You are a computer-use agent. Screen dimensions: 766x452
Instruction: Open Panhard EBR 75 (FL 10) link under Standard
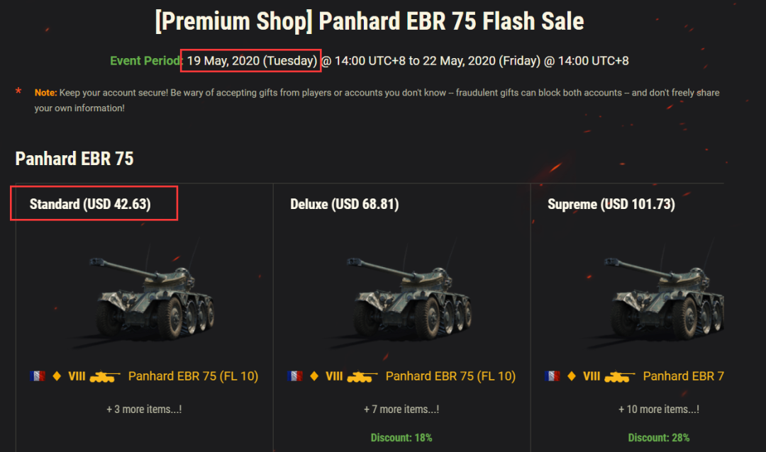(x=193, y=376)
